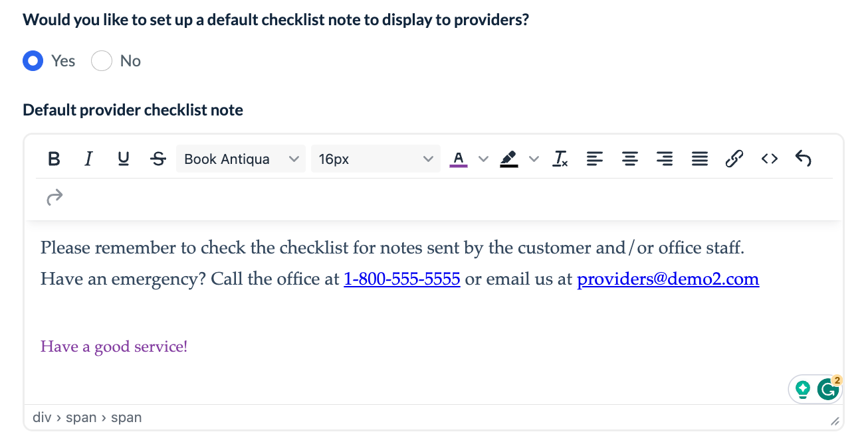Open the Book Antiqua font dropdown
The width and height of the screenshot is (868, 442).
click(x=241, y=159)
